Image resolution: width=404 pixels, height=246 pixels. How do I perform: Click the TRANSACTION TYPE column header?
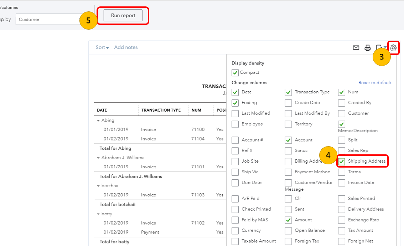coord(161,110)
